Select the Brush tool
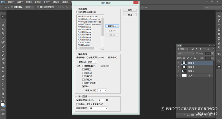The height and width of the screenshot is (119, 222). [x=3, y=46]
